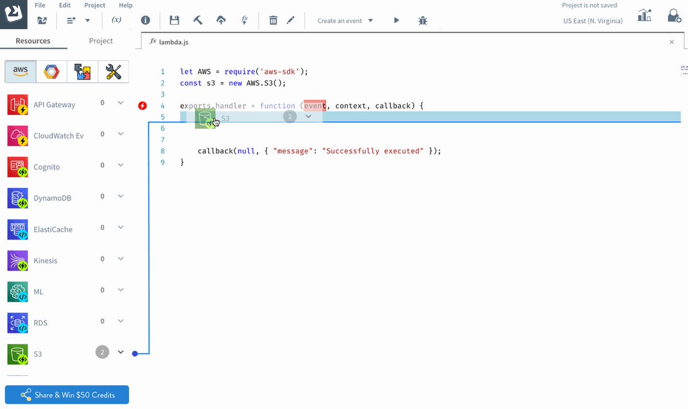Click the fx function upload icon
Image resolution: width=688 pixels, height=409 pixels.
(244, 20)
